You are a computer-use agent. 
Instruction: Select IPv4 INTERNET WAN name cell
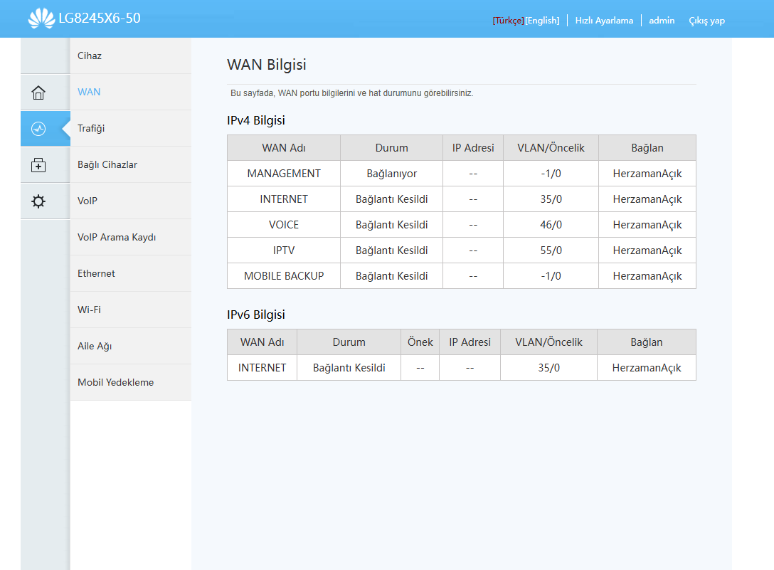[x=284, y=199]
